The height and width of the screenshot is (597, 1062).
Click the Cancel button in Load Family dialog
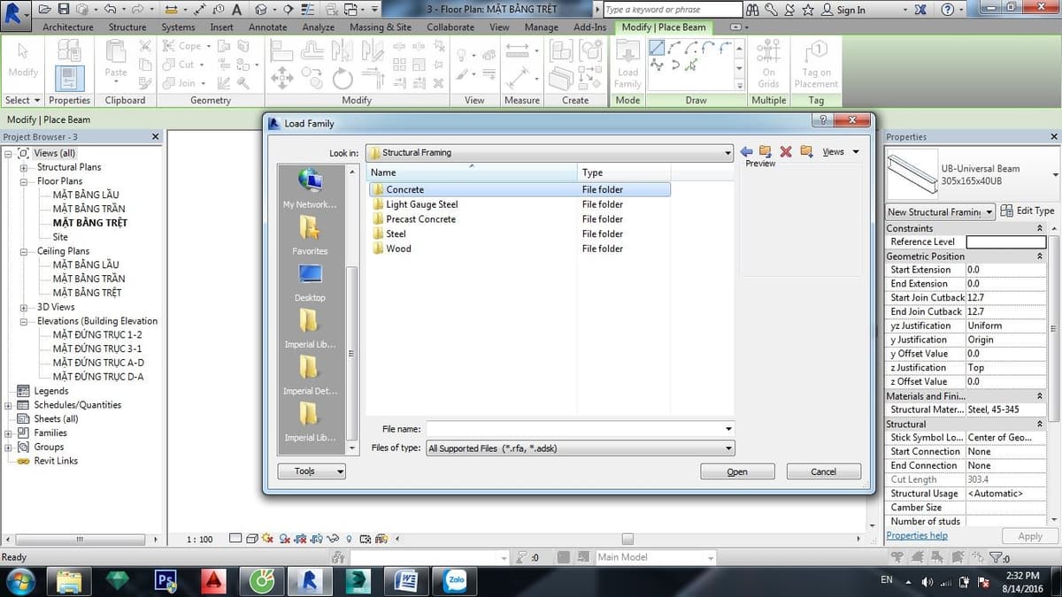click(823, 471)
